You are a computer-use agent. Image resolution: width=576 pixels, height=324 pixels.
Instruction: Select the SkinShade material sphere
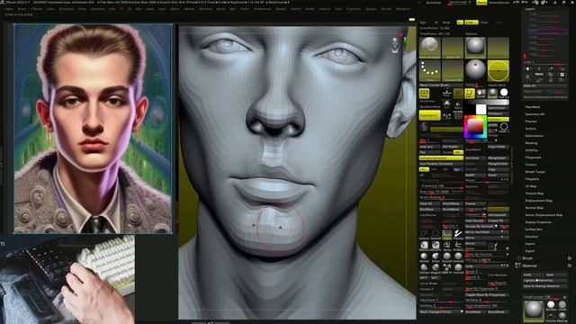551,305
